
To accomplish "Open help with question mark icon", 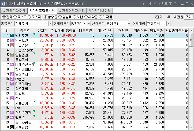I will (175, 3).
